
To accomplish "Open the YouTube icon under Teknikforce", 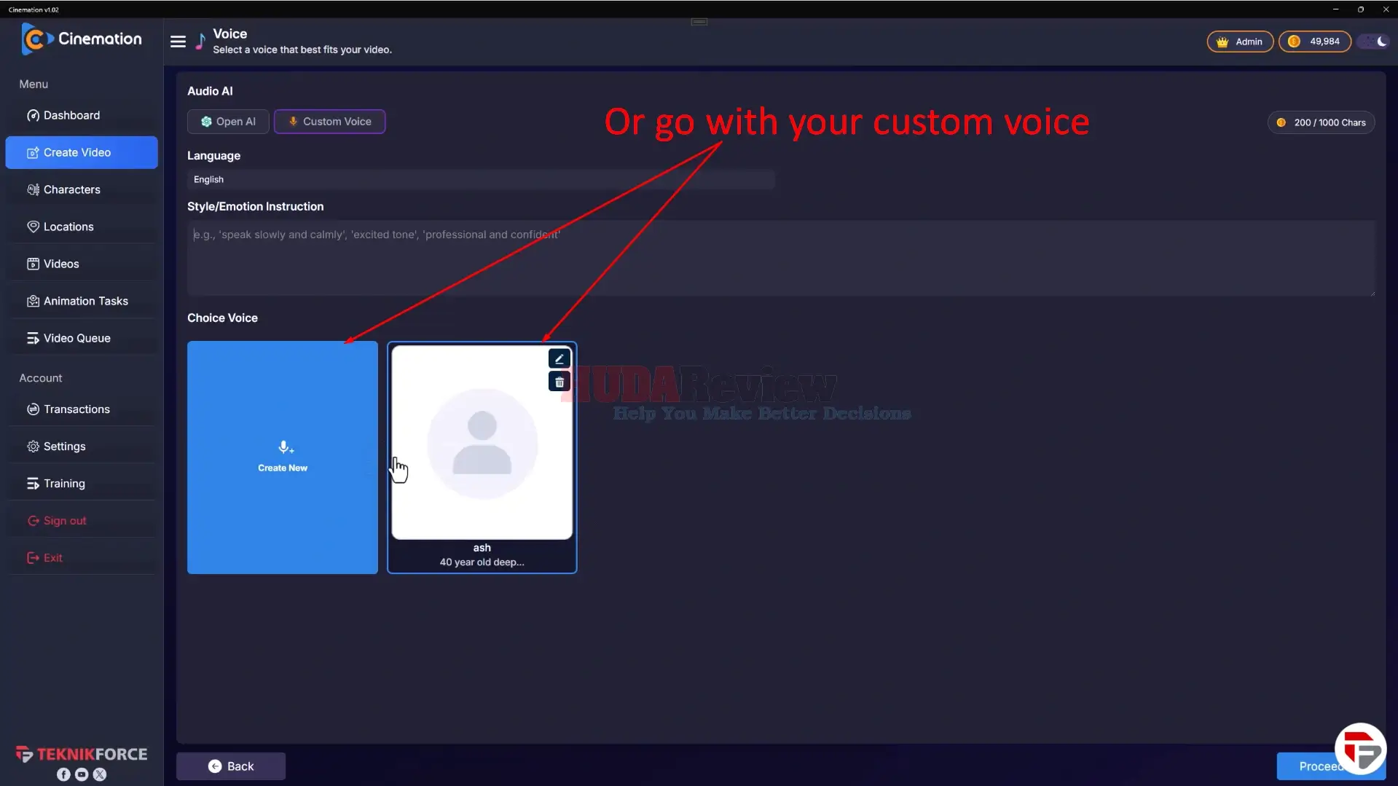I will pos(82,774).
